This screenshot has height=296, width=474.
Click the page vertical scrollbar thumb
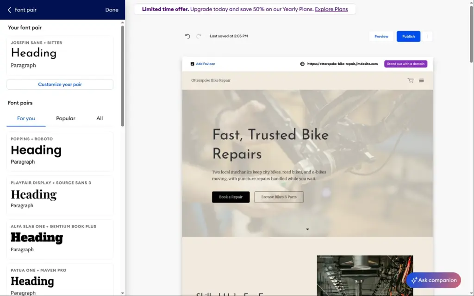pos(471,33)
